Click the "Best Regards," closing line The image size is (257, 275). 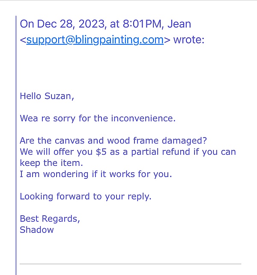point(50,219)
